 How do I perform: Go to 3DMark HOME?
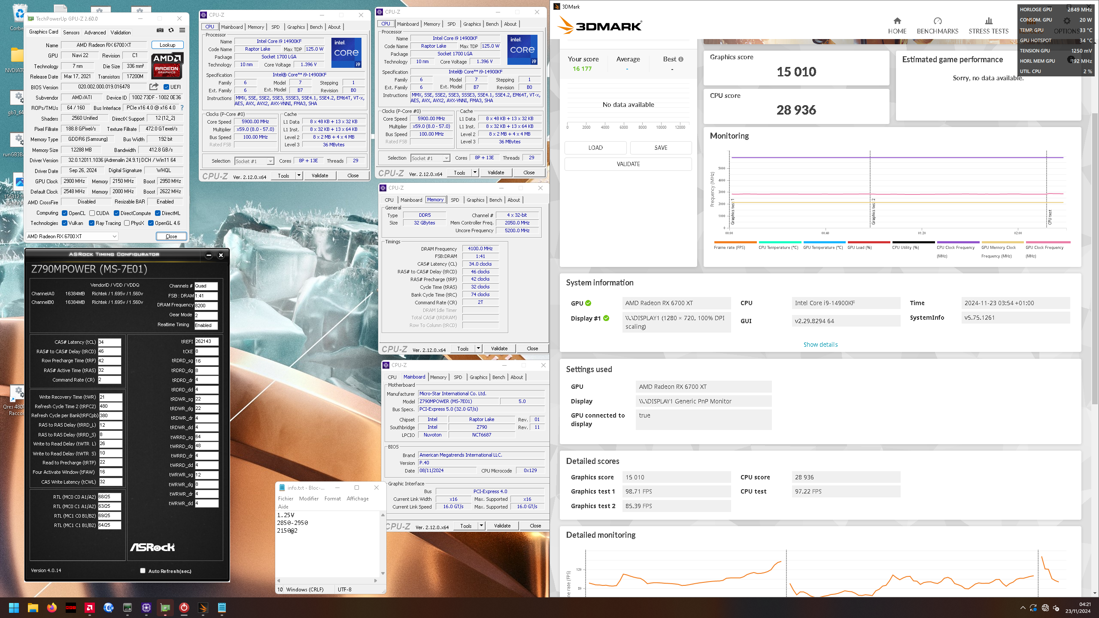(x=897, y=25)
